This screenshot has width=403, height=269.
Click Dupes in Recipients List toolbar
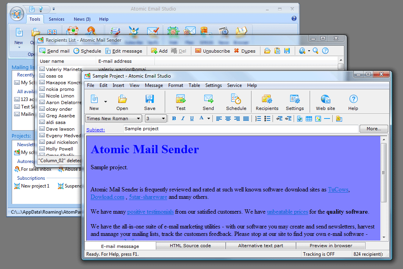(244, 51)
